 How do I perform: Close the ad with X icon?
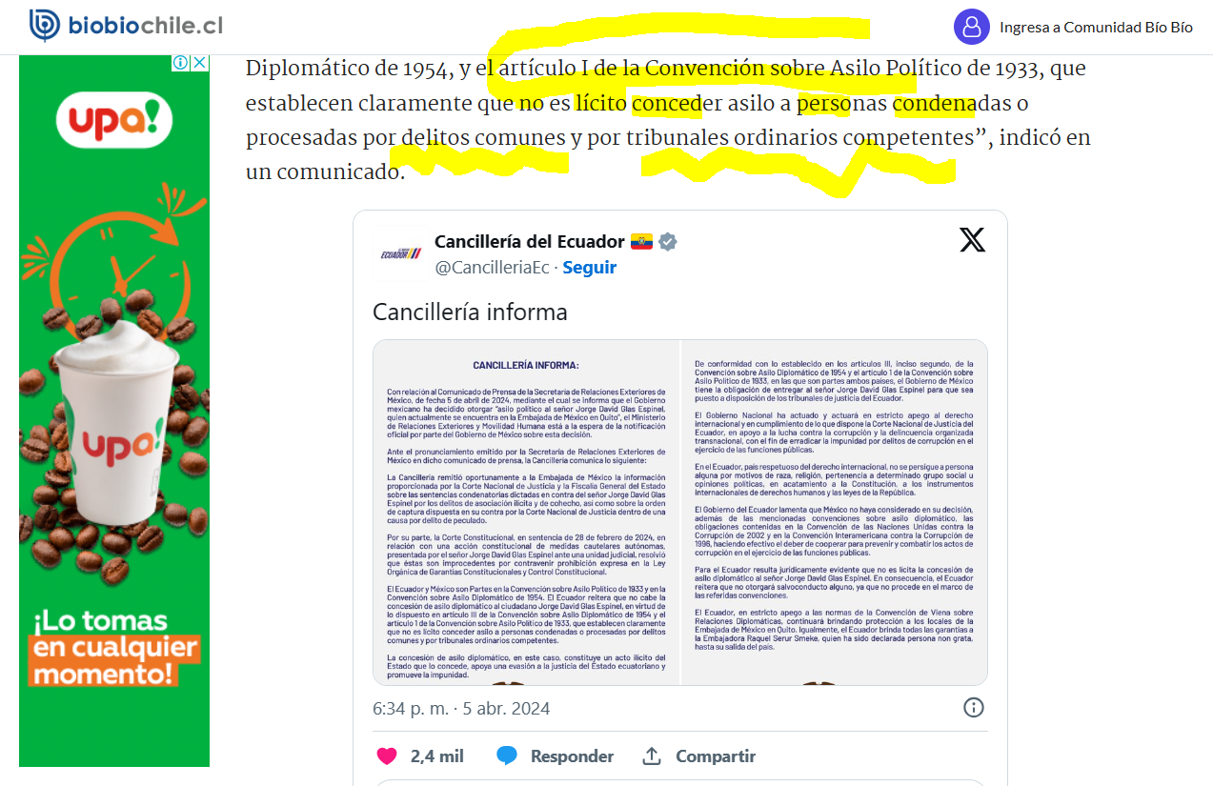click(x=199, y=63)
